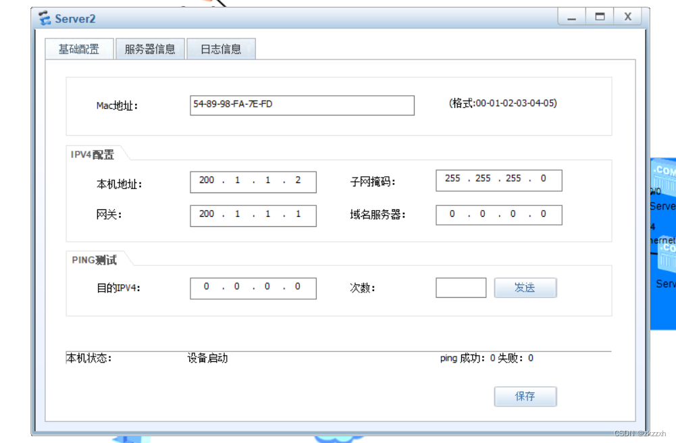Save settings with the 保存 button
Image resolution: width=676 pixels, height=443 pixels.
(525, 396)
